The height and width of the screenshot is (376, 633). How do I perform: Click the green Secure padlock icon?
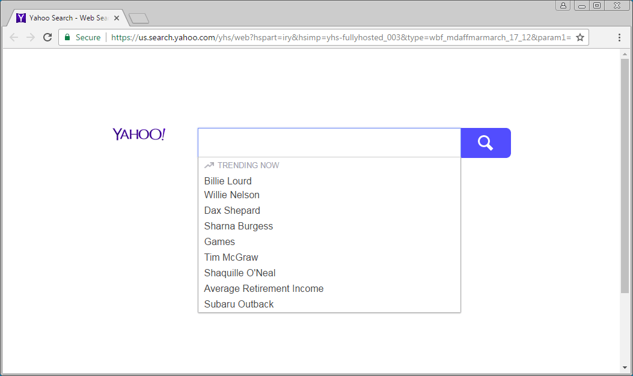(x=67, y=37)
